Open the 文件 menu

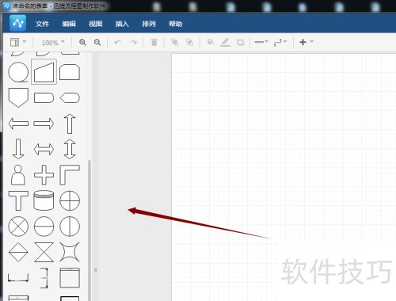pyautogui.click(x=42, y=24)
